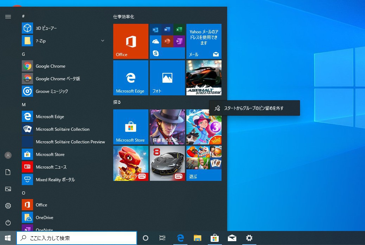Click the Windows Start button

(x=8, y=238)
